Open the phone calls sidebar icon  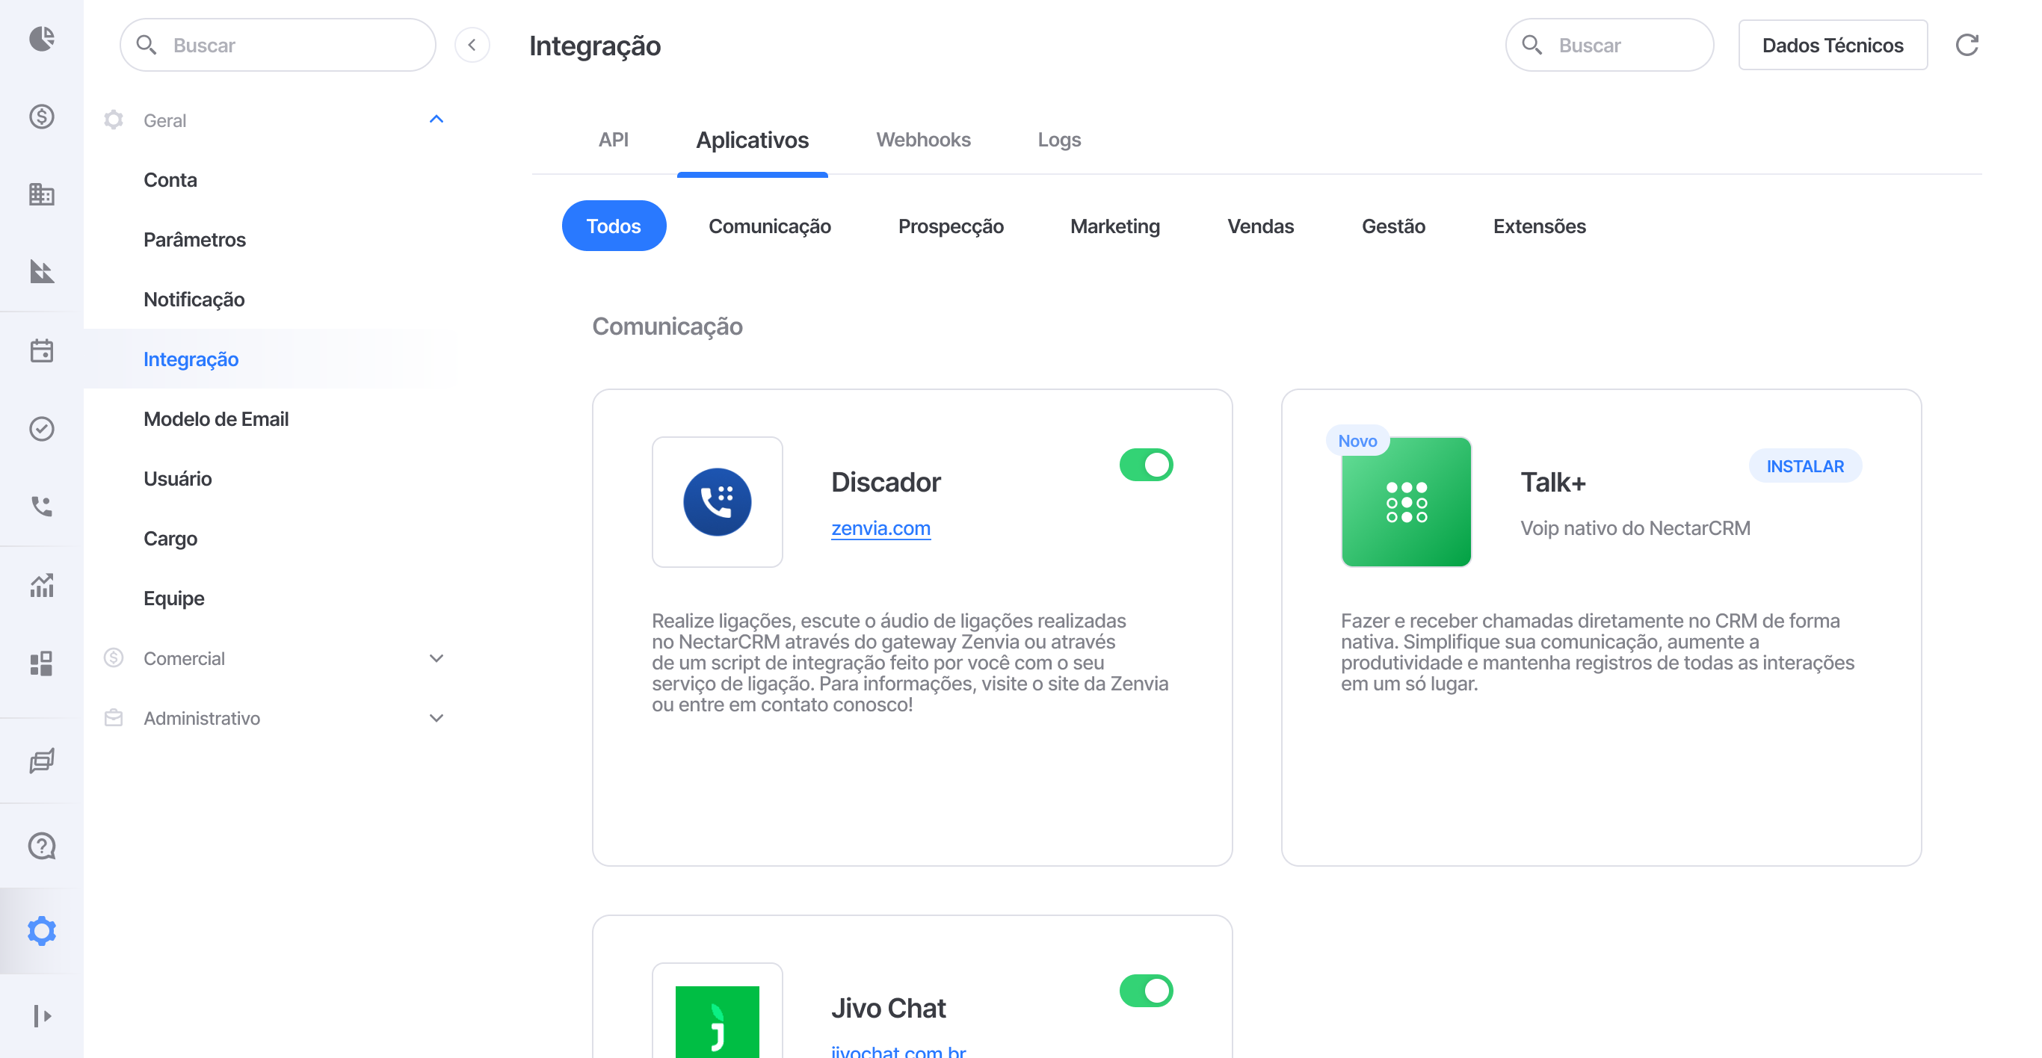(41, 507)
